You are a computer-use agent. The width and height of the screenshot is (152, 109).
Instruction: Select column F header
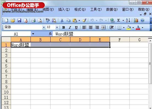pyautogui.click(x=120, y=40)
